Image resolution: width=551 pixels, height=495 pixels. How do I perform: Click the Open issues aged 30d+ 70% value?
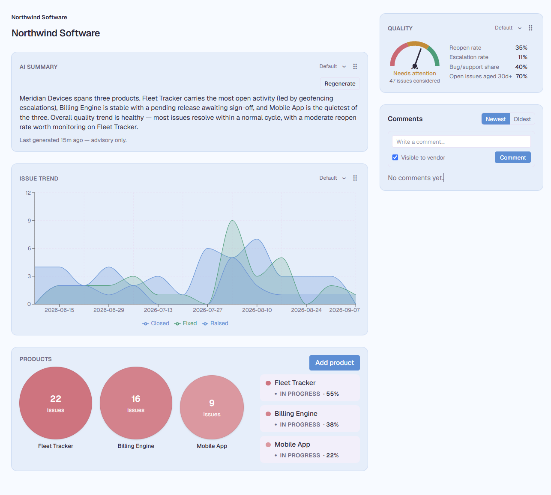point(521,77)
